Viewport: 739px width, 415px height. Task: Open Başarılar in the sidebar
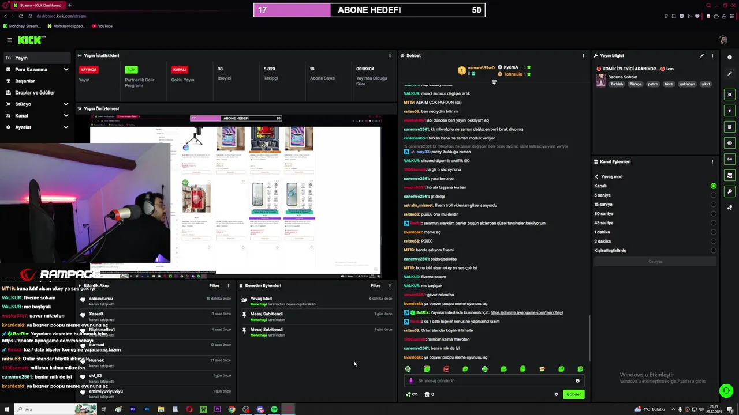click(37, 81)
